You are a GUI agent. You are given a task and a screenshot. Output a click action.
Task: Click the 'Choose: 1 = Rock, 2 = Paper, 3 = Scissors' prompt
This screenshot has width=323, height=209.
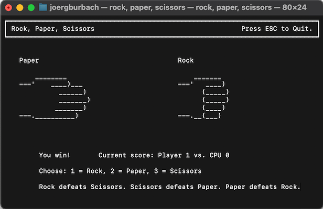click(x=120, y=171)
